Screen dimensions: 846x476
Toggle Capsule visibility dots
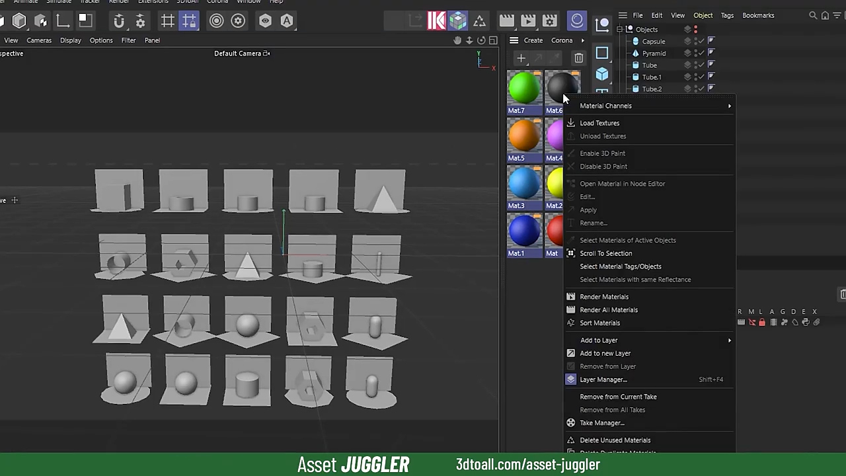pyautogui.click(x=695, y=41)
